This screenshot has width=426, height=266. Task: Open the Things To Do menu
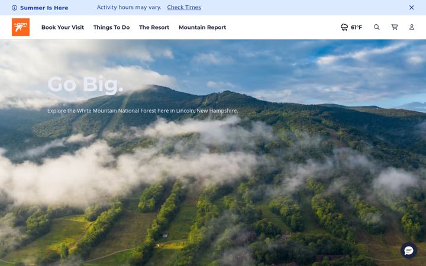(x=111, y=27)
